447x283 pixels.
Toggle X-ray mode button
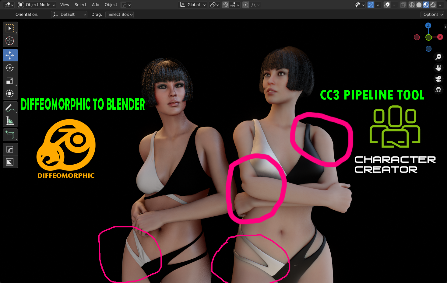pos(403,5)
